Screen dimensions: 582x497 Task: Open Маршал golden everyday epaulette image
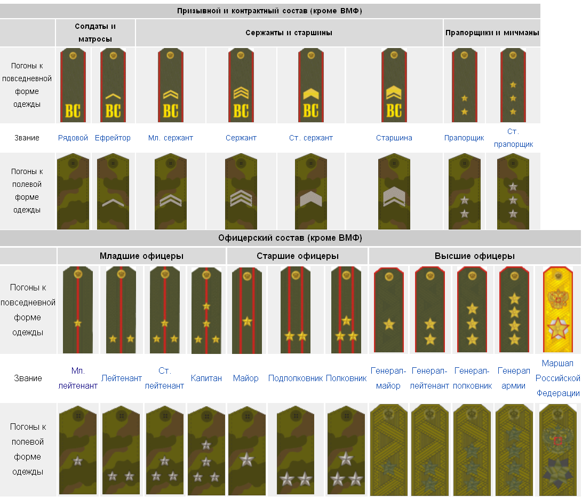(x=558, y=309)
